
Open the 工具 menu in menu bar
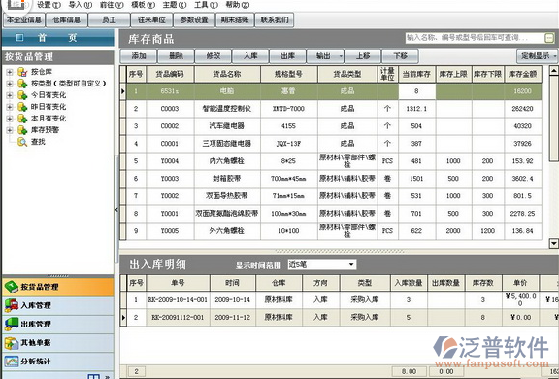206,5
